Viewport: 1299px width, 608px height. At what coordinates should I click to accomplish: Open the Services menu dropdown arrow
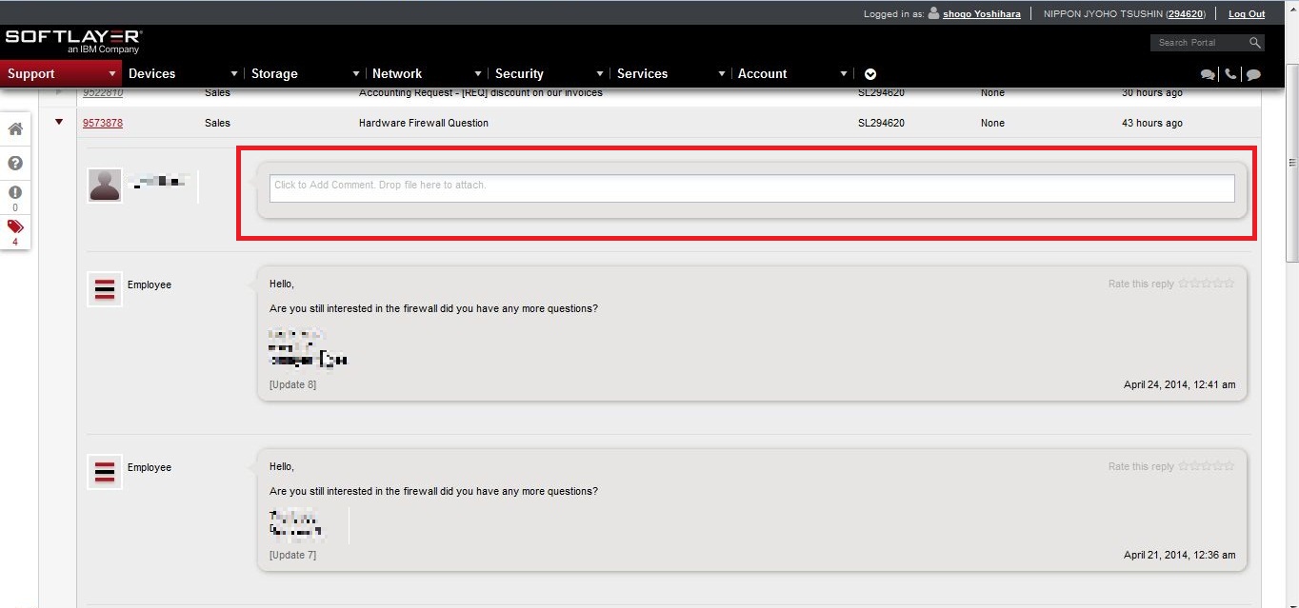pyautogui.click(x=722, y=74)
